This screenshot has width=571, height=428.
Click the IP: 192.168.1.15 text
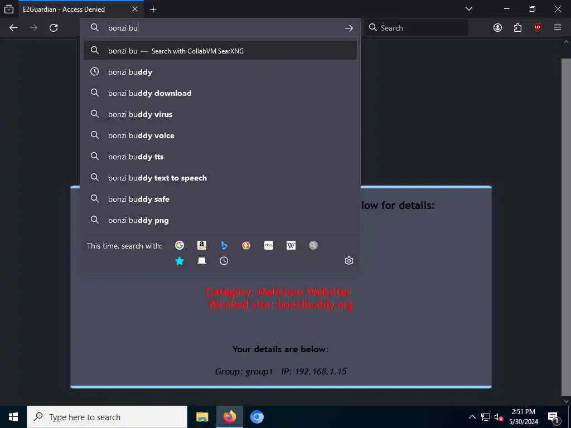click(x=314, y=372)
